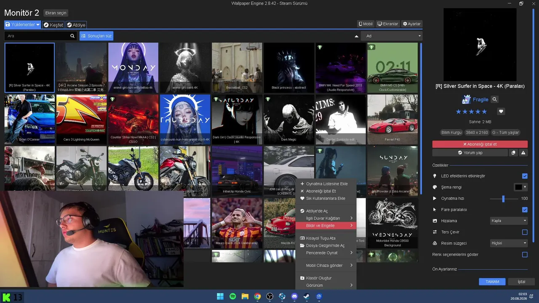Click the search magnifier icon in Ara field

click(72, 36)
